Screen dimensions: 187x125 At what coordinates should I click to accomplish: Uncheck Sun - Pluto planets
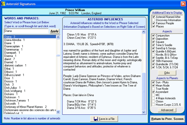[154, 82]
